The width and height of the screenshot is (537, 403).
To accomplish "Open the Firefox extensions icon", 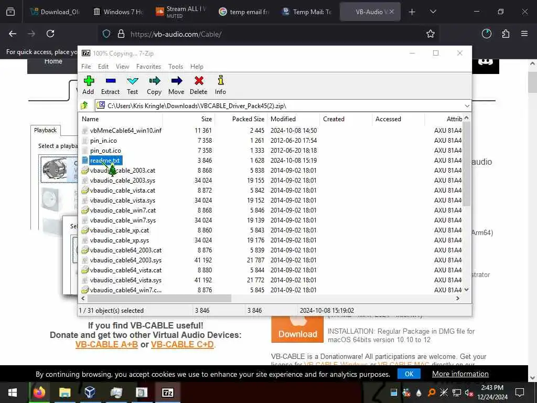I will 506,34.
